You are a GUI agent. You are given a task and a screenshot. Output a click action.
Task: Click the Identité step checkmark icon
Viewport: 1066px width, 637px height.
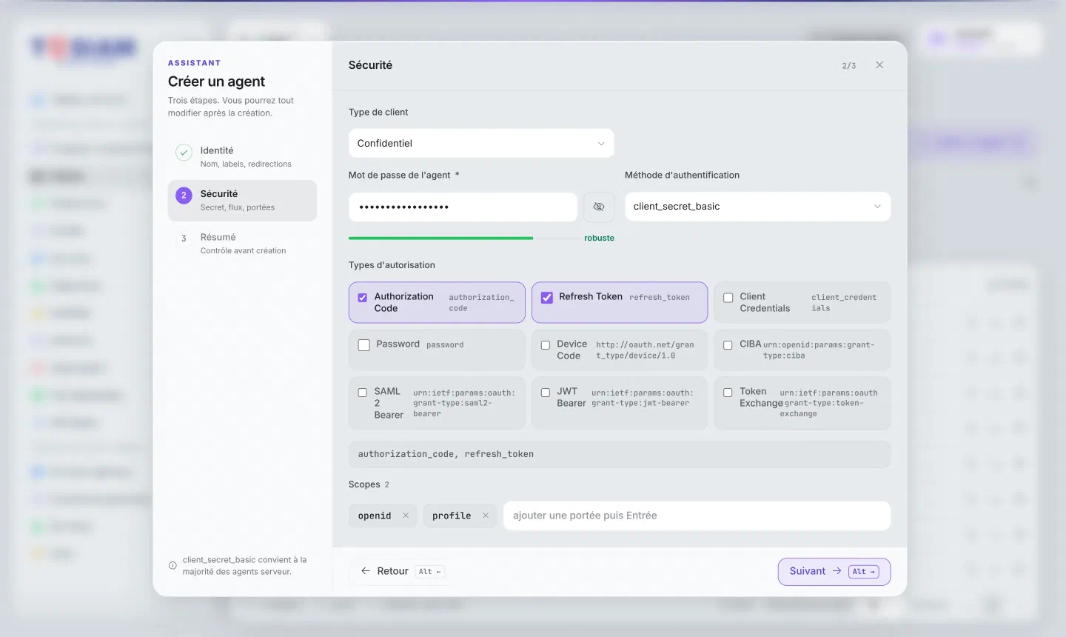[x=184, y=153]
